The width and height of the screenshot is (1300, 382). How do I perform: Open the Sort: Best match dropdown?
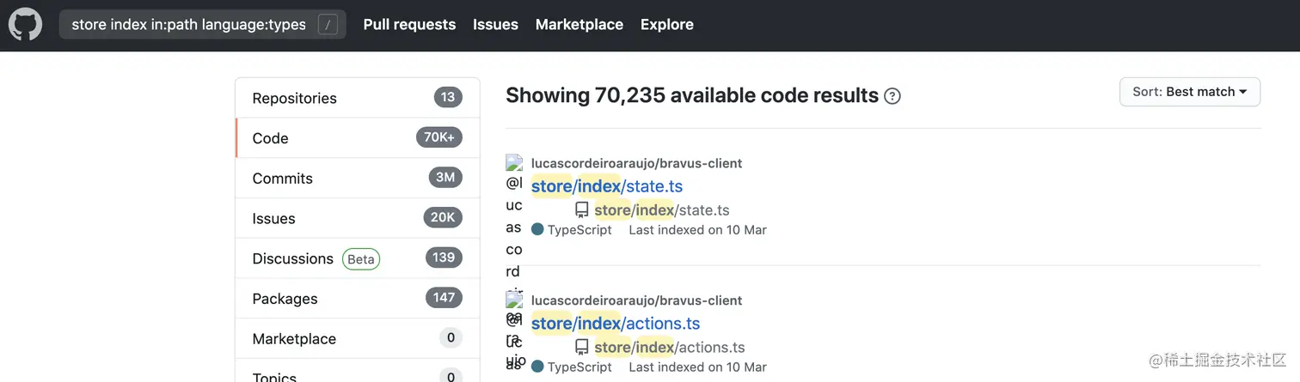coord(1189,92)
